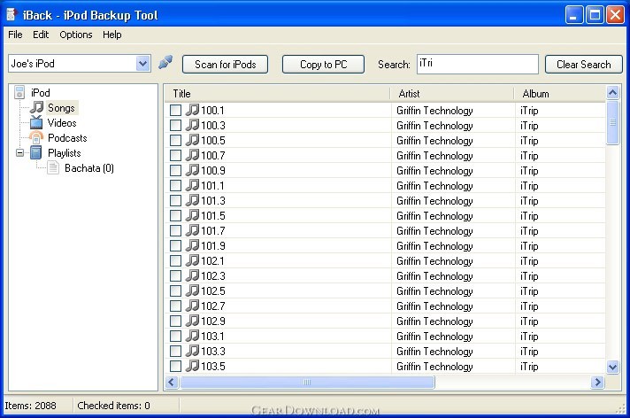630x418 pixels.
Task: Click the scroll left arrow
Action: (172, 382)
